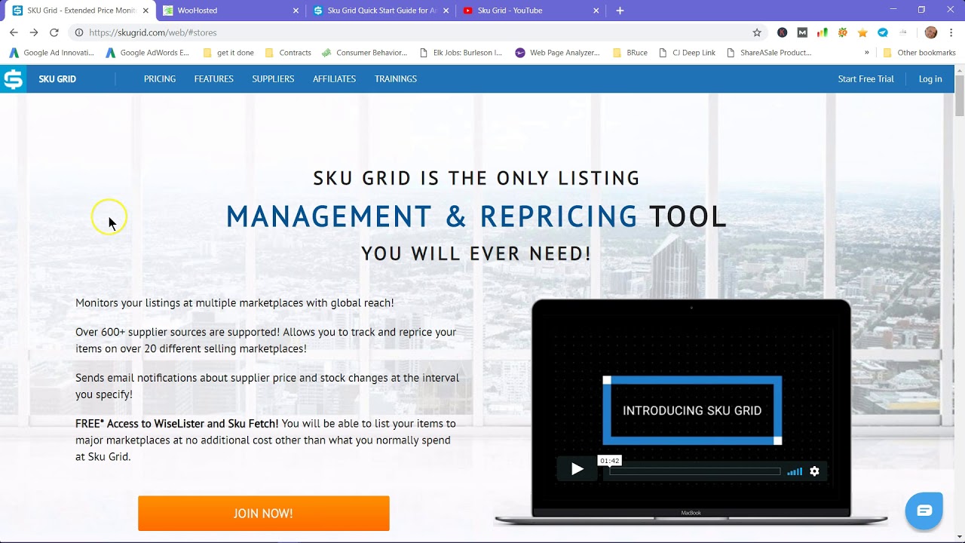Viewport: 965px width, 543px height.
Task: Open the Features menu item
Action: (x=214, y=78)
